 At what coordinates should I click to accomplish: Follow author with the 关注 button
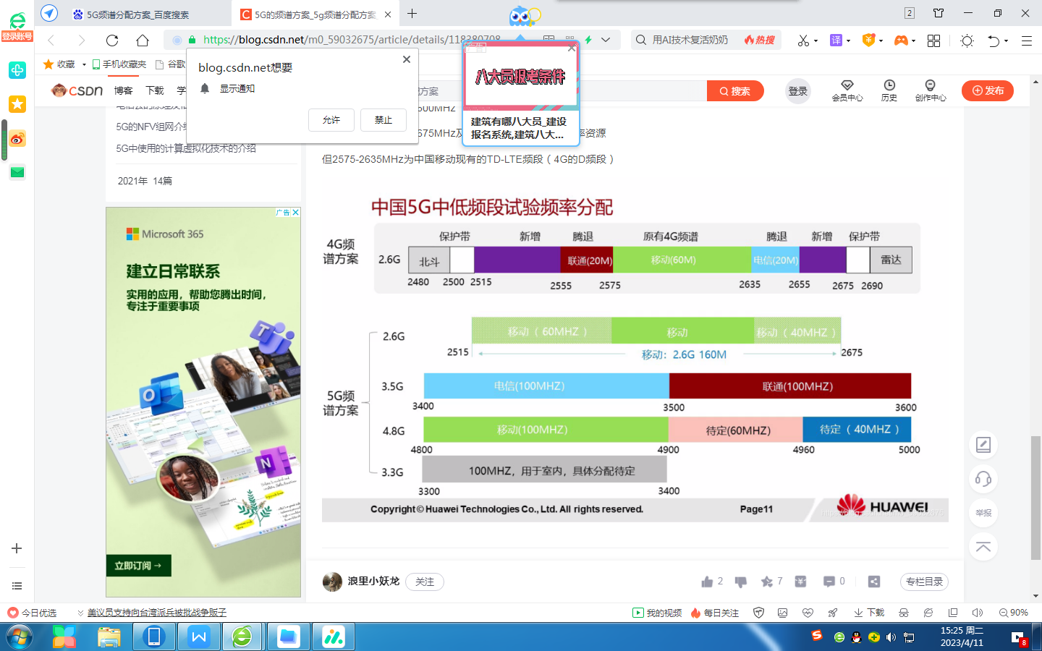tap(425, 582)
